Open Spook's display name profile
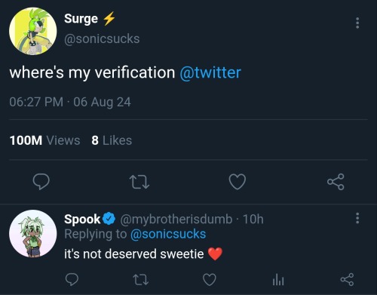 click(x=82, y=219)
